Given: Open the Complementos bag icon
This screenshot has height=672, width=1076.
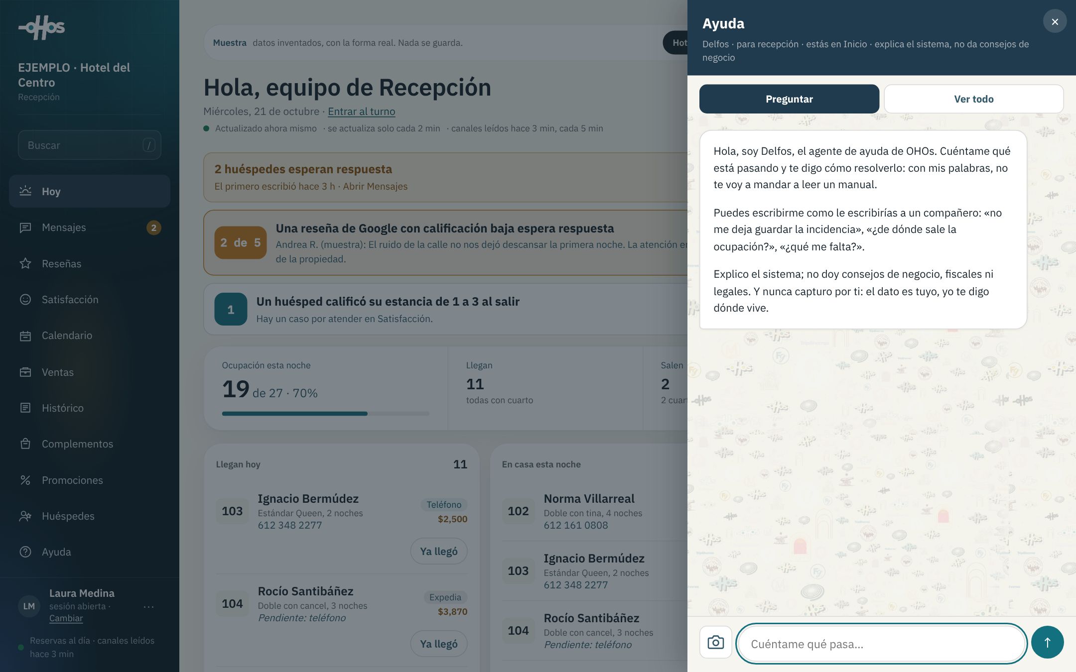Looking at the screenshot, I should [25, 444].
